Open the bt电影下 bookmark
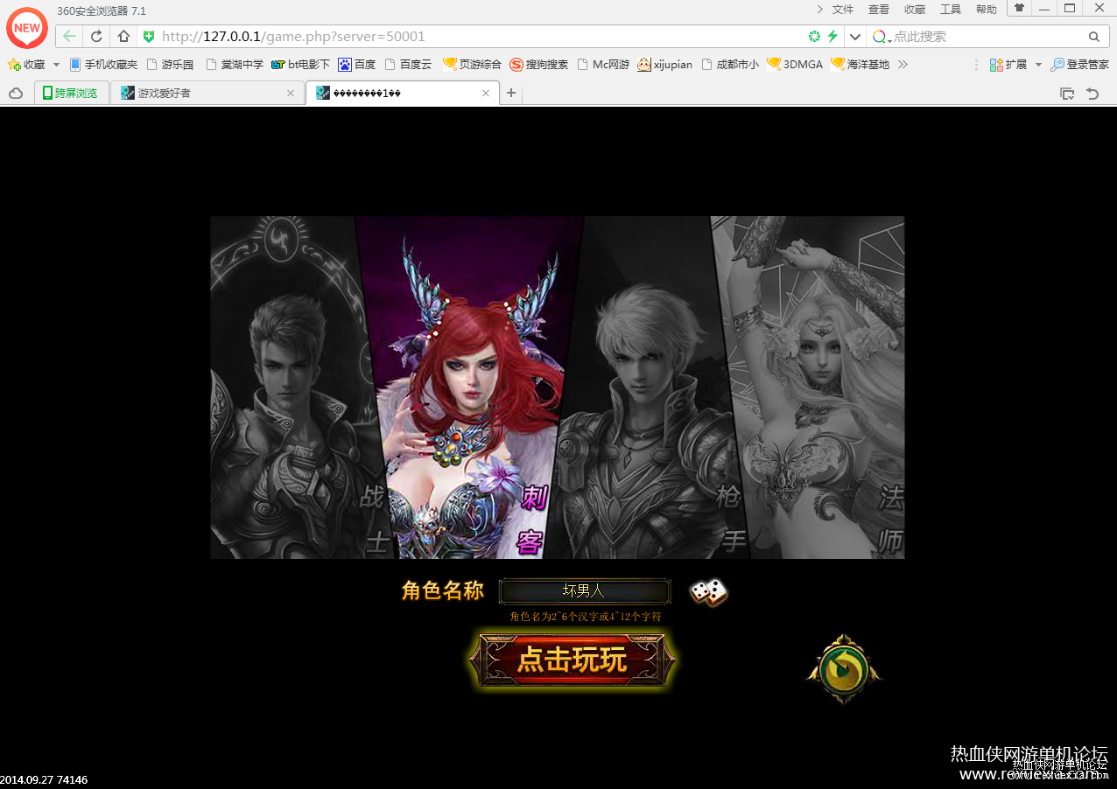Screen dimensions: 1117x789 (300, 65)
